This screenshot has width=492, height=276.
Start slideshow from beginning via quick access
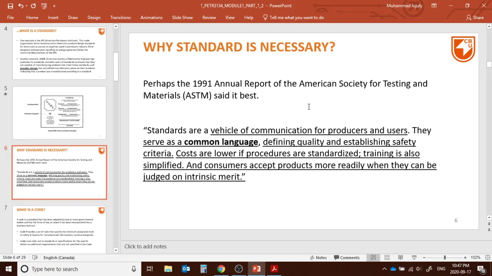(x=44, y=6)
